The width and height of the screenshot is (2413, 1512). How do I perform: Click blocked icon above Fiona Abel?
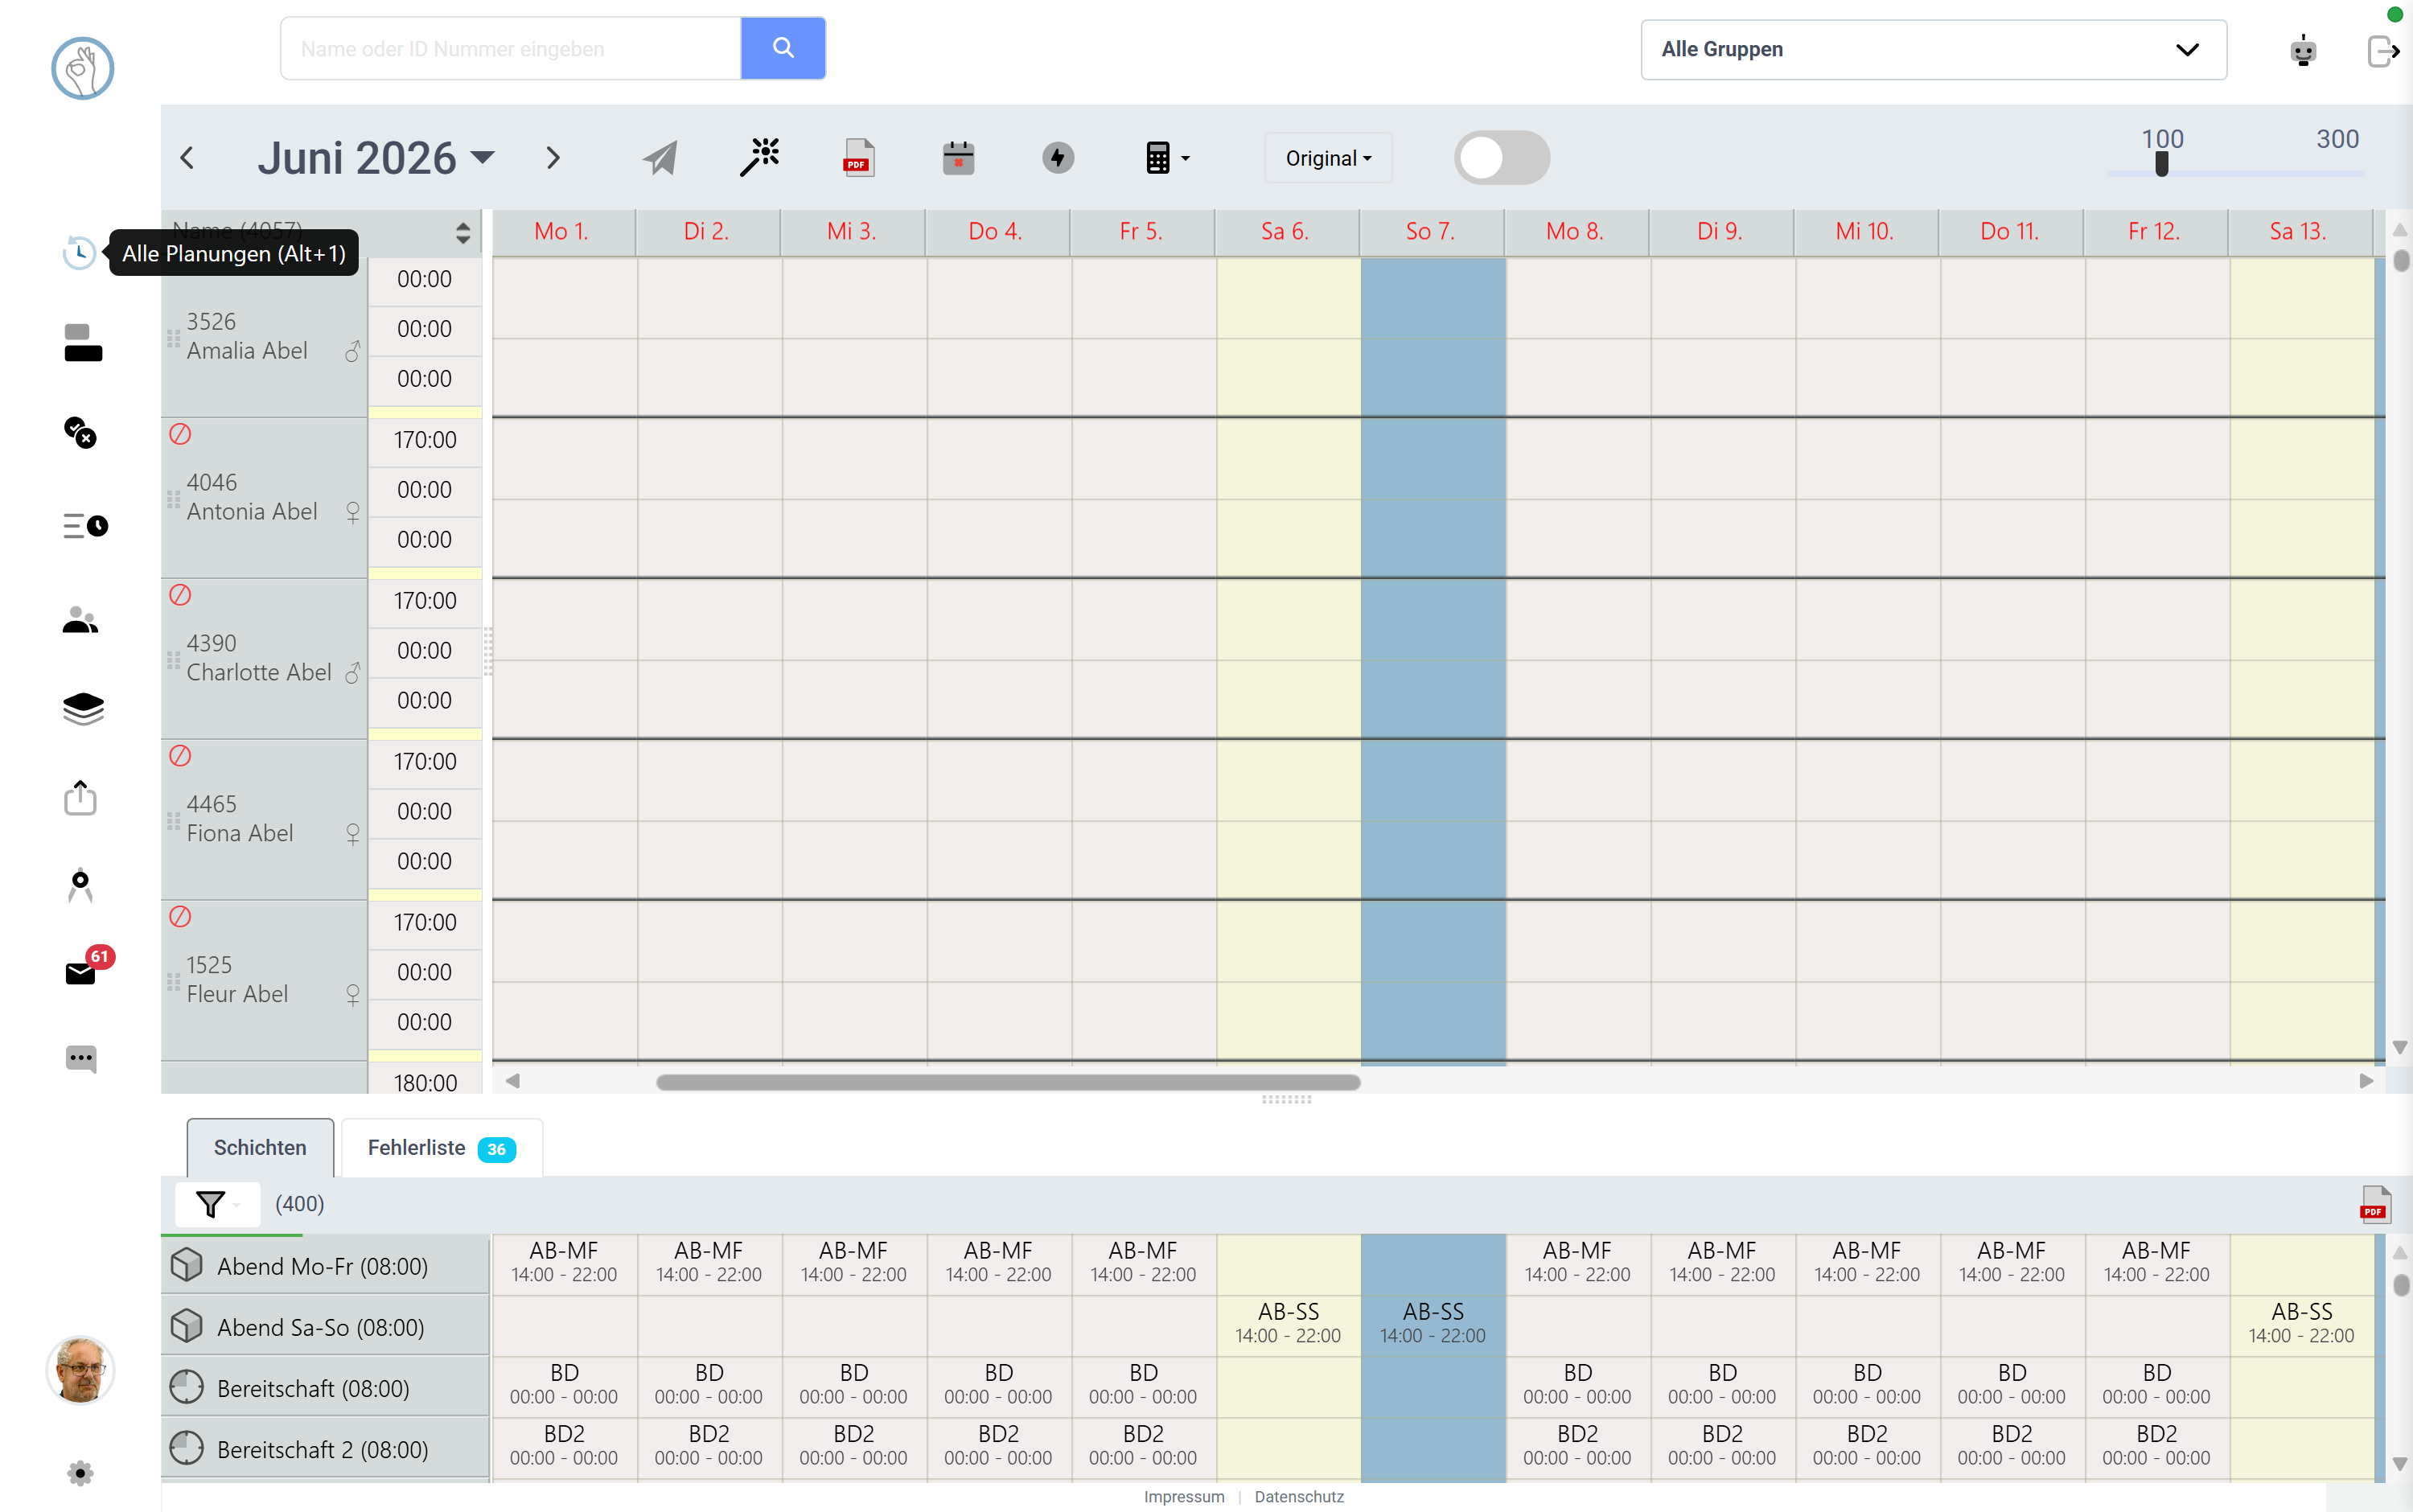click(x=180, y=756)
